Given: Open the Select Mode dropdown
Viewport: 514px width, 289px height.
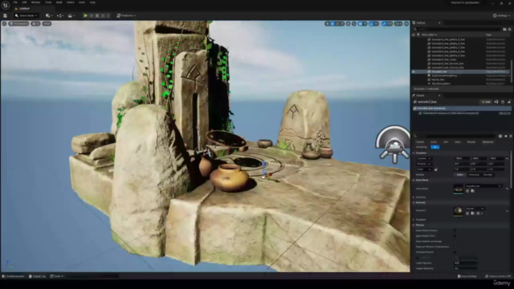Looking at the screenshot, I should pyautogui.click(x=27, y=16).
